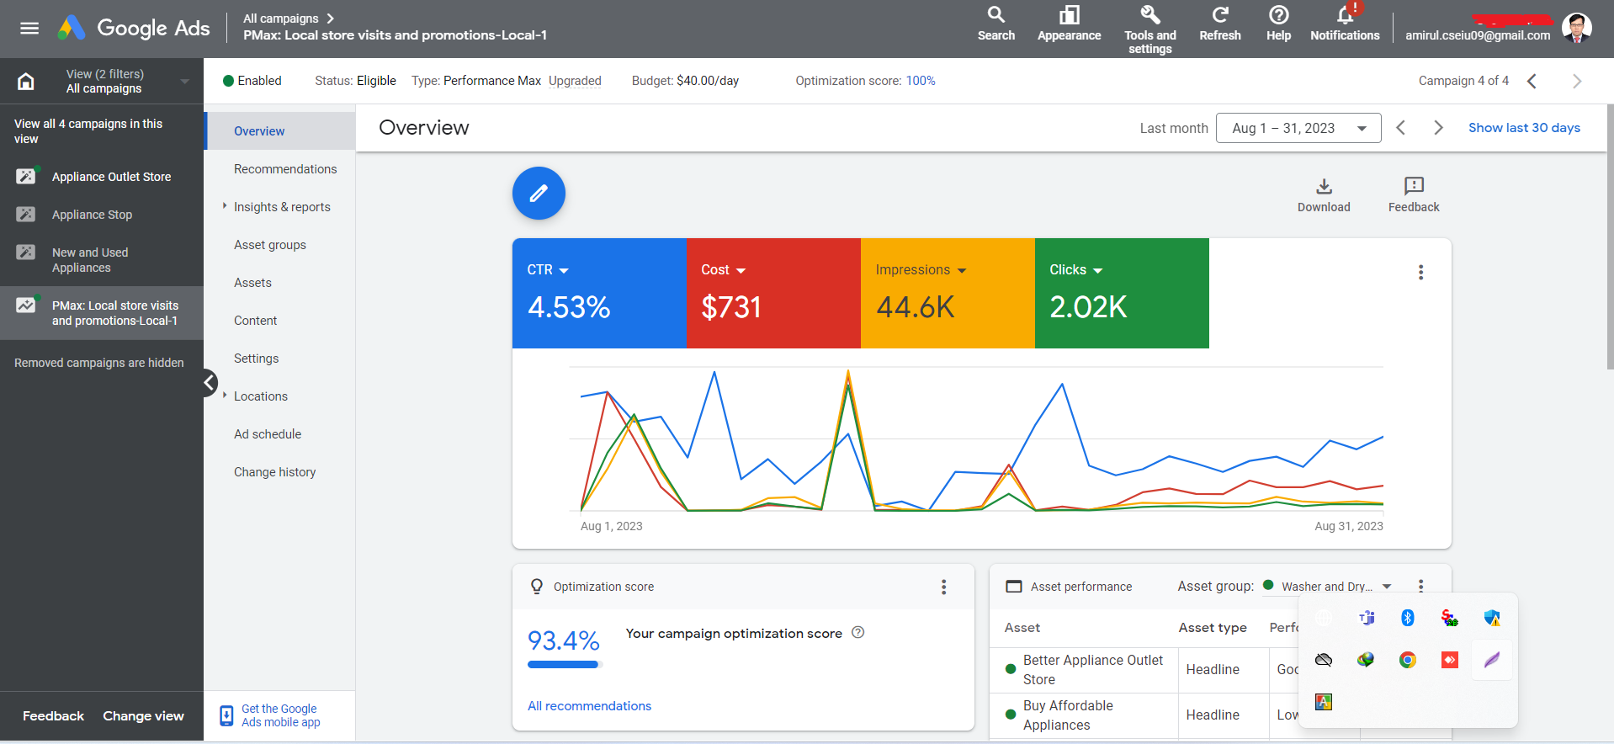Collapse the campaign sidebar with the arrow
The width and height of the screenshot is (1614, 744).
pos(210,383)
